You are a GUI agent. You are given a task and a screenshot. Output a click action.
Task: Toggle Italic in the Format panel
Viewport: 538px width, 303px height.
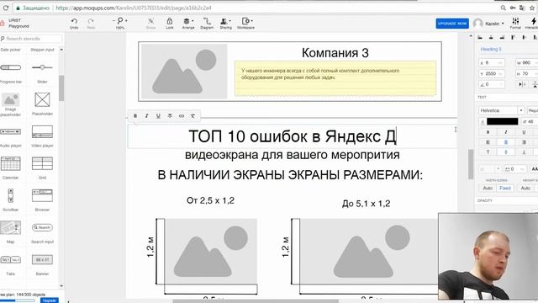[x=506, y=132]
